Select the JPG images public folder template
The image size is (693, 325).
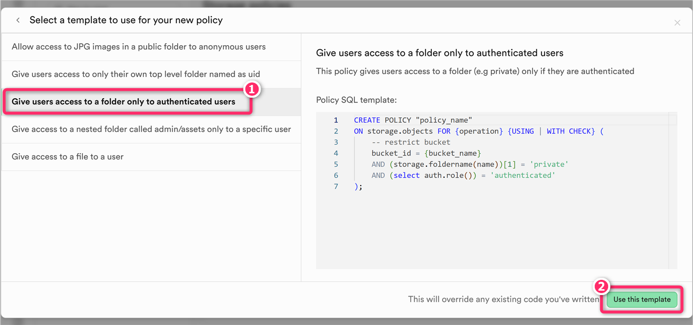coord(138,47)
